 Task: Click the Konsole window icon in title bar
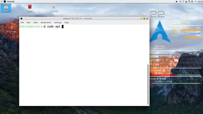(x=21, y=19)
